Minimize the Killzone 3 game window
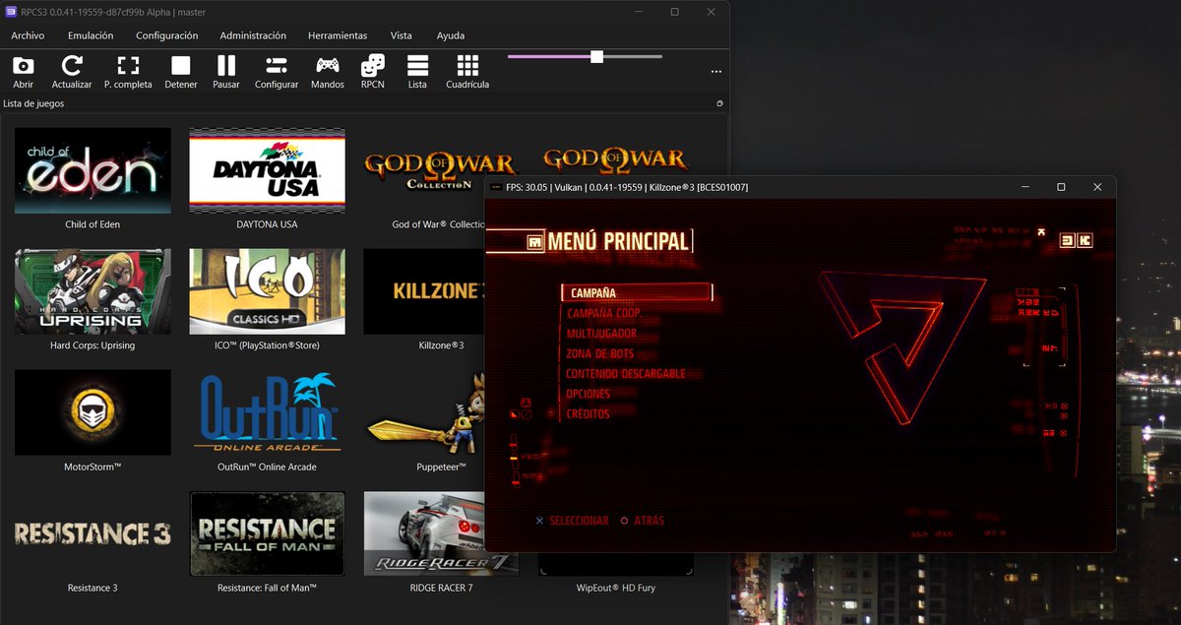 (x=1025, y=187)
